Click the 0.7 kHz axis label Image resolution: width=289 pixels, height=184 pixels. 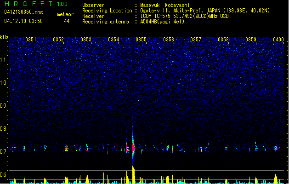(4, 152)
